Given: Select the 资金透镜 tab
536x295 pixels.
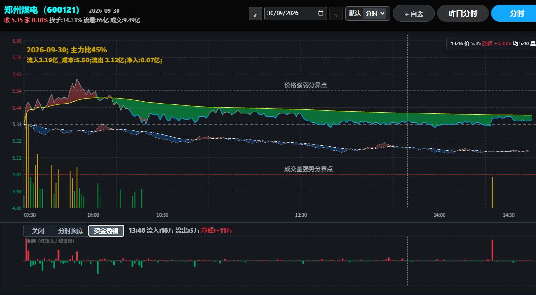Looking at the screenshot, I should point(106,231).
